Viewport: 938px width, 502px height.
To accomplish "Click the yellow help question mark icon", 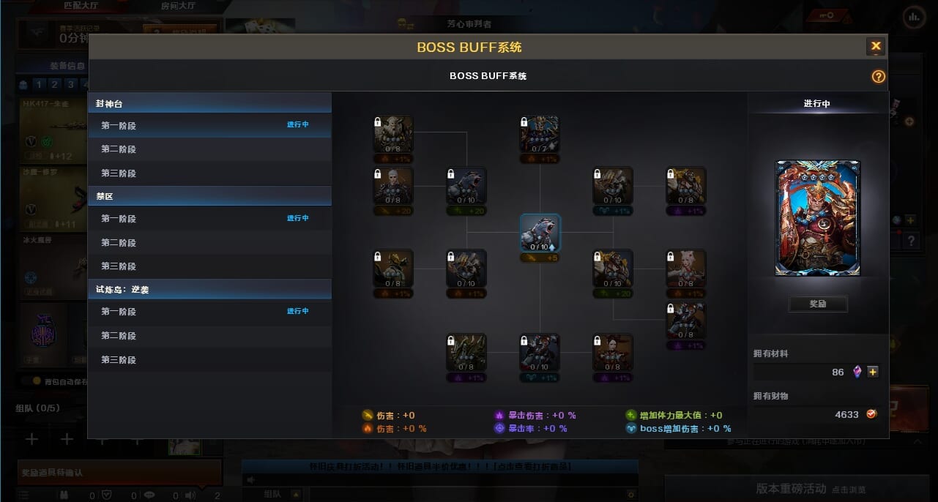I will (x=879, y=77).
